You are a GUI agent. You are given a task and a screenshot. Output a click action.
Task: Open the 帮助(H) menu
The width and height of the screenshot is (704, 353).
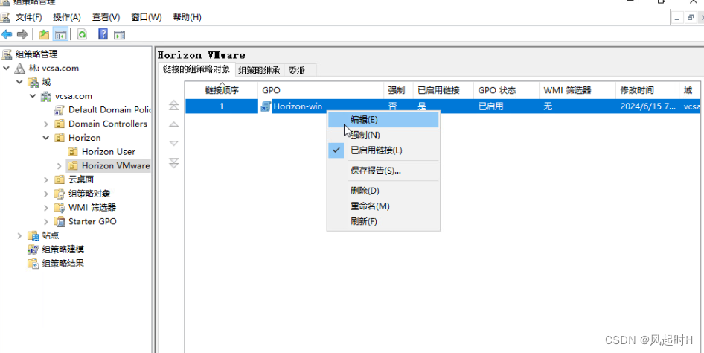tap(188, 18)
